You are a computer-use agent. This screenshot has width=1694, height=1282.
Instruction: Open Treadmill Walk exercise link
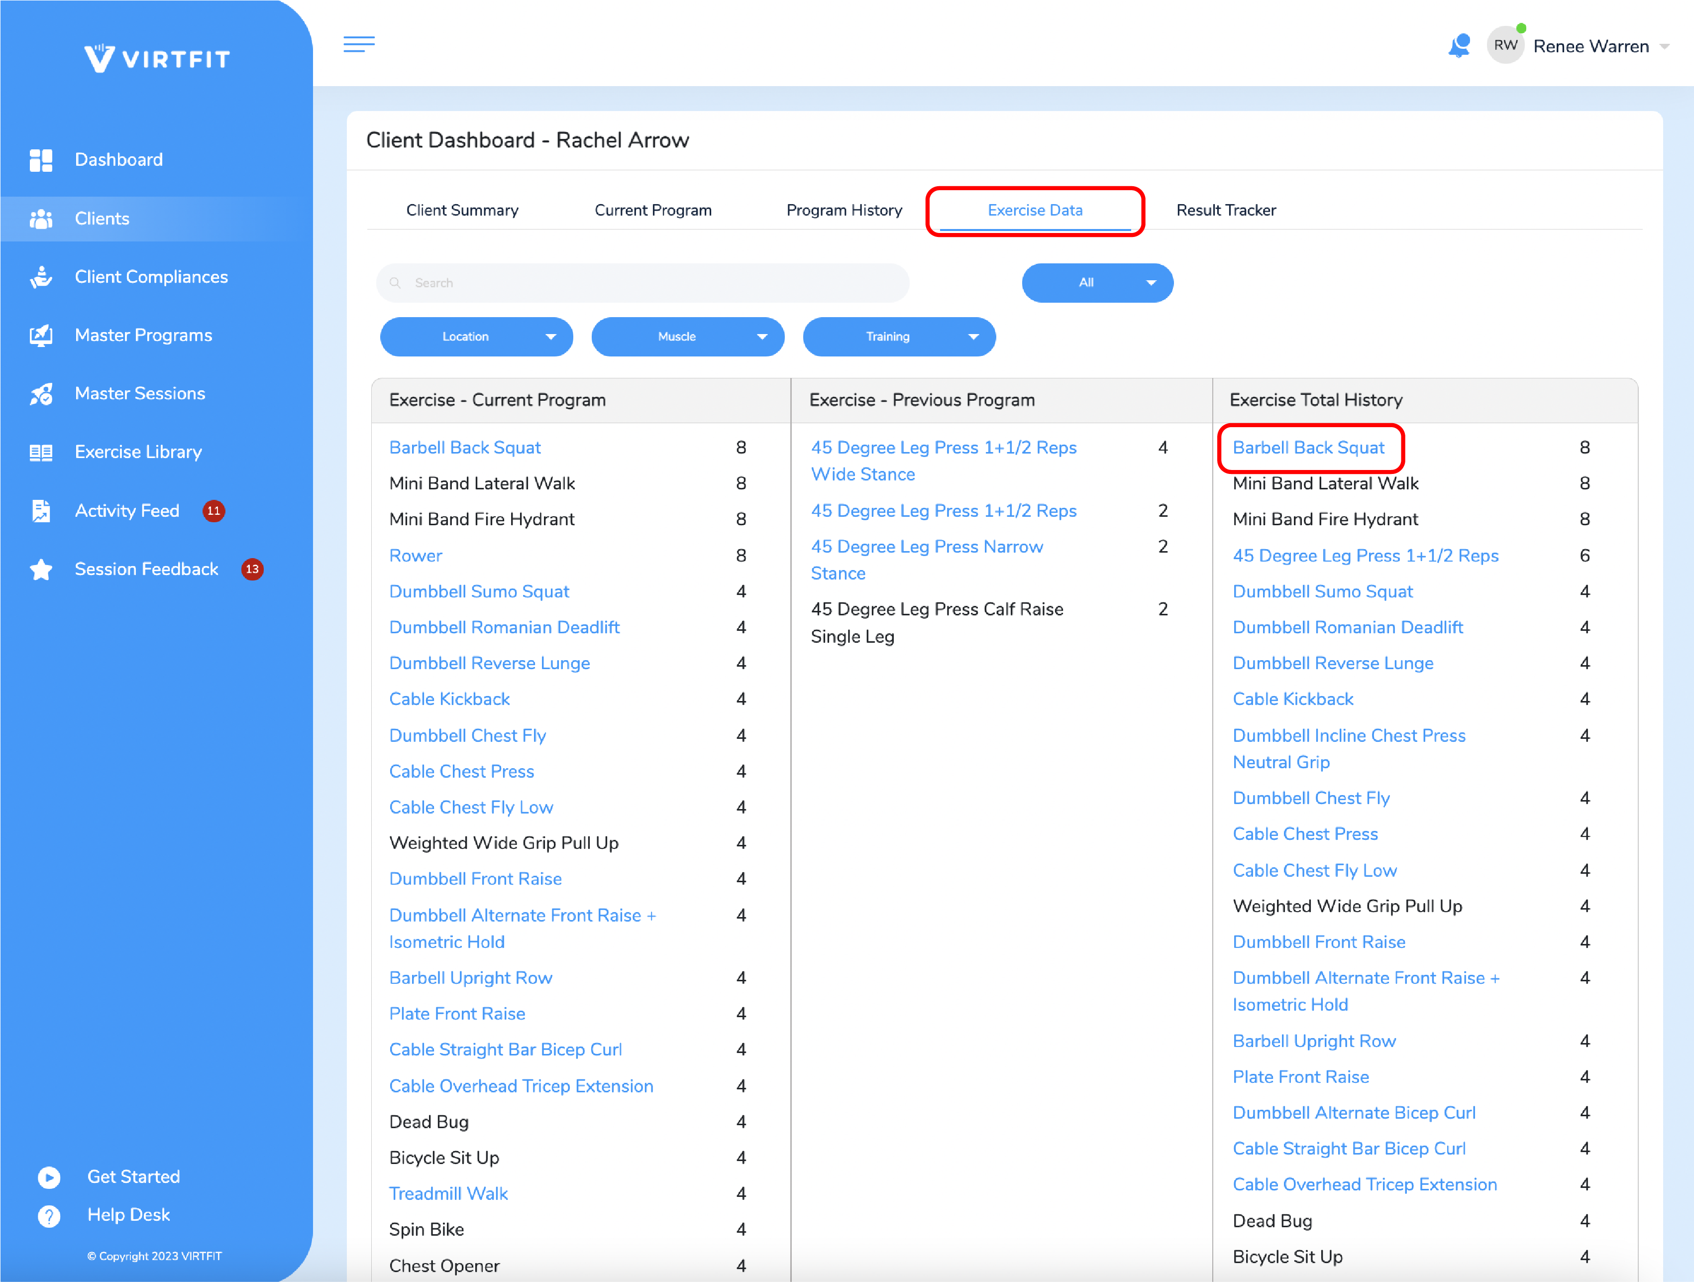pyautogui.click(x=449, y=1194)
